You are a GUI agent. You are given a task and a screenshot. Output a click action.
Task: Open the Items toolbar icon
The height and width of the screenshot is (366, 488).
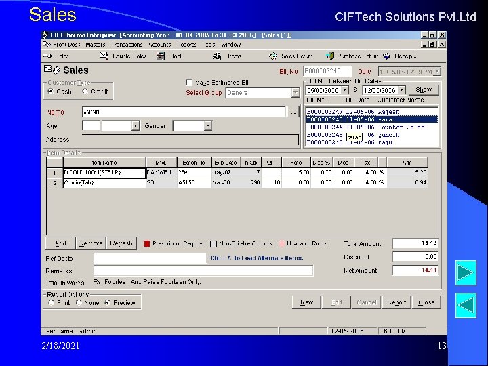point(217,56)
